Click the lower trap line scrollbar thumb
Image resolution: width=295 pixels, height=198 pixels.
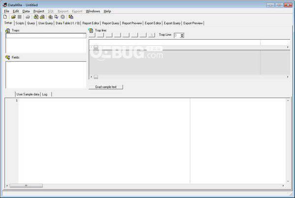pos(96,77)
